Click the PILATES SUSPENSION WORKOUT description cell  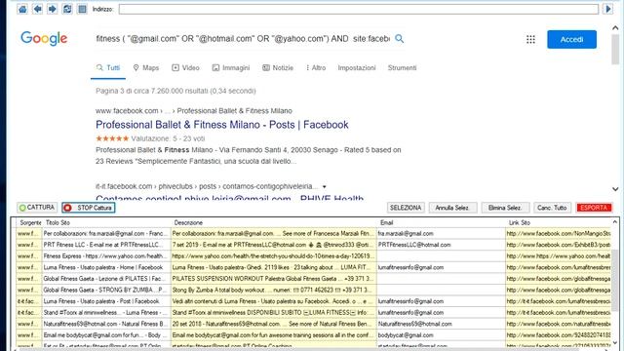(274, 279)
